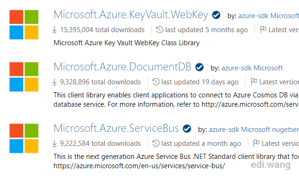The height and width of the screenshot is (178, 299).
Task: Click the Microsoft logo beside DocumentDB package
Action: pyautogui.click(x=24, y=77)
